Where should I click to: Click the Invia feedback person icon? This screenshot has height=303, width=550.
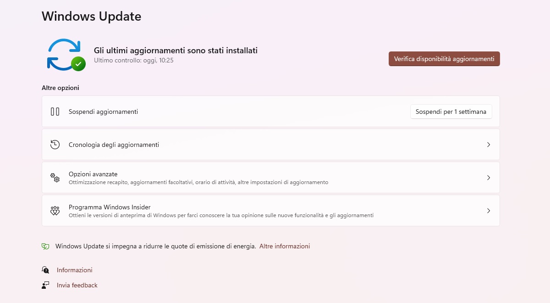pos(45,285)
